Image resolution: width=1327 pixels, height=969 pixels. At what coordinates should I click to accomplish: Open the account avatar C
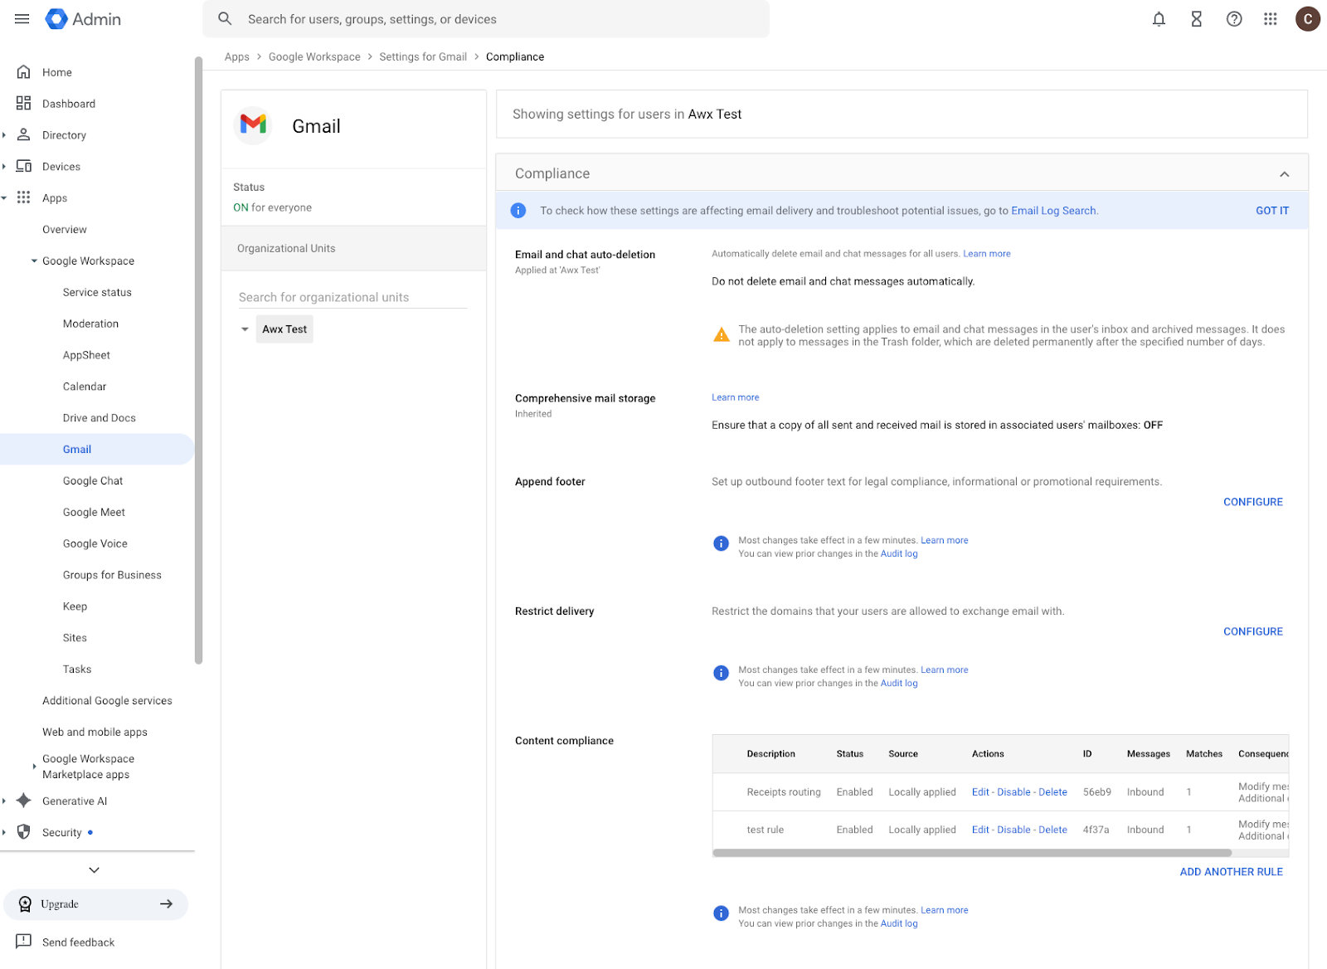click(x=1307, y=19)
